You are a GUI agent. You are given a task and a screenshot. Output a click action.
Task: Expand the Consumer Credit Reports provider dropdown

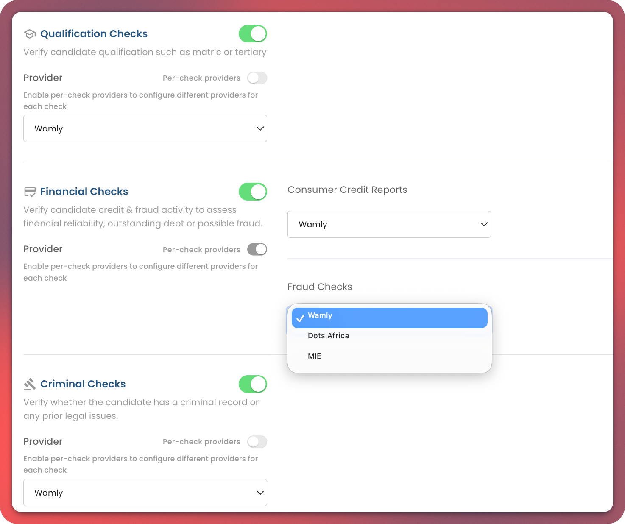coord(389,224)
